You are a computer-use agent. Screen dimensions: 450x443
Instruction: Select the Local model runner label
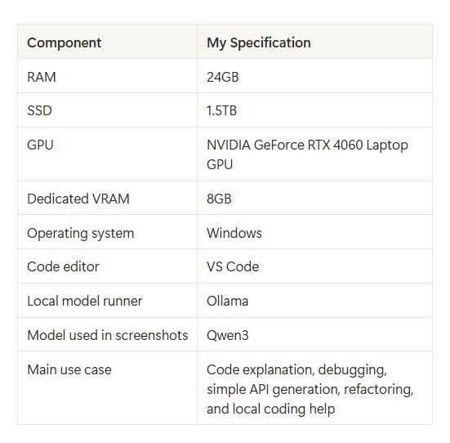point(85,301)
